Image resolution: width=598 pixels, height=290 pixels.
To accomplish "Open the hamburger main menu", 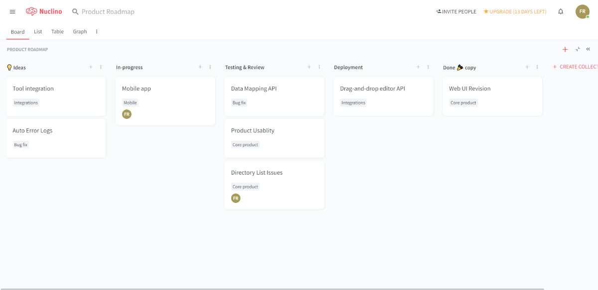I will (x=12, y=11).
